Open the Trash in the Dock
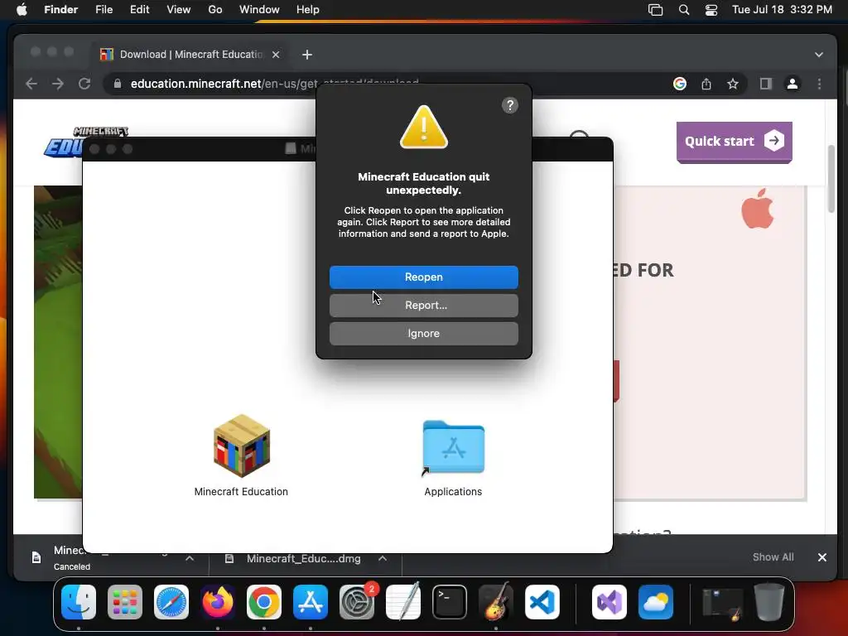The height and width of the screenshot is (636, 848). coord(769,601)
